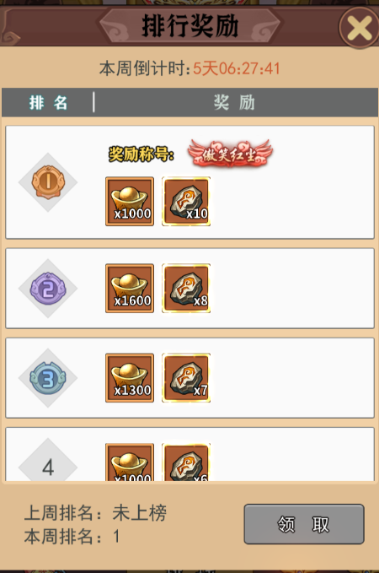Image resolution: width=379 pixels, height=573 pixels.
Task: Tap the rune stone x10 reward icon
Action: tap(186, 202)
